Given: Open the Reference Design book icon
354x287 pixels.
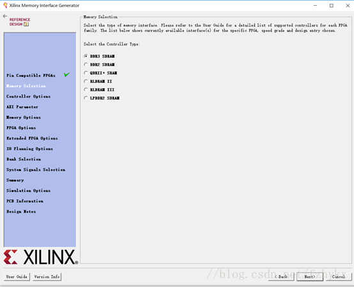Looking at the screenshot, I should tap(26, 24).
